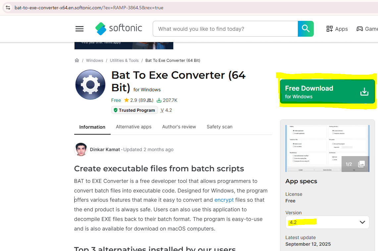Click the V 4.2 version label
This screenshot has width=378, height=251.
point(166,110)
